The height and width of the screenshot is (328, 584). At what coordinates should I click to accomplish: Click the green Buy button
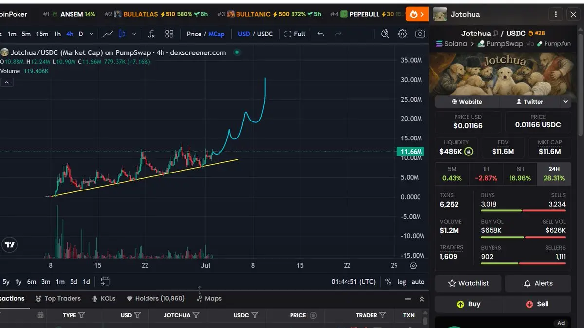click(x=468, y=304)
